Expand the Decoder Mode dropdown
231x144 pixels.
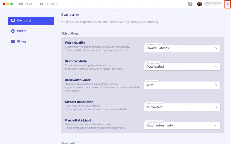click(182, 66)
